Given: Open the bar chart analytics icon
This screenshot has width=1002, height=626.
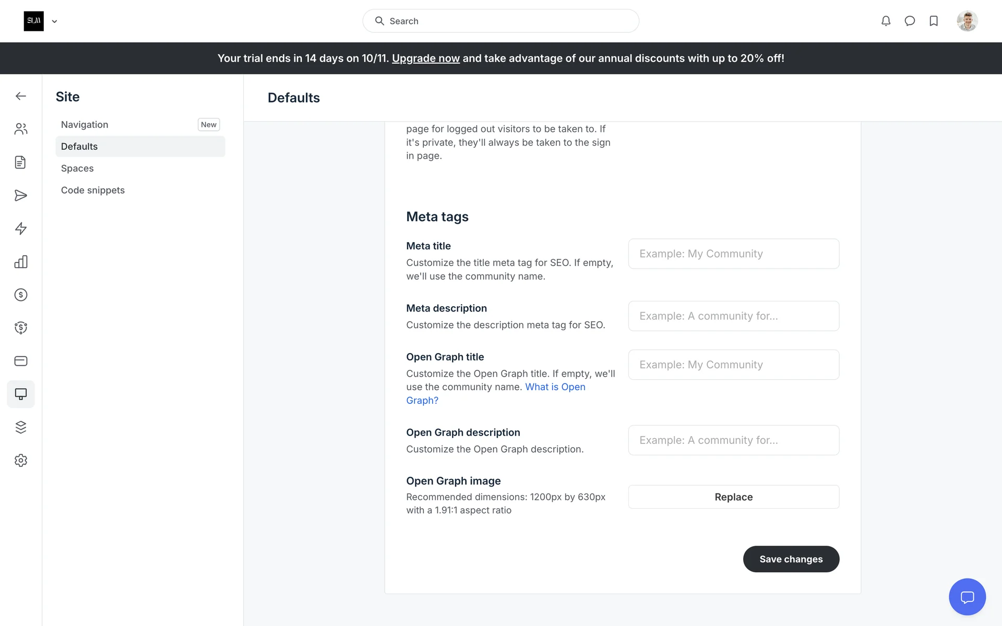Looking at the screenshot, I should [21, 262].
